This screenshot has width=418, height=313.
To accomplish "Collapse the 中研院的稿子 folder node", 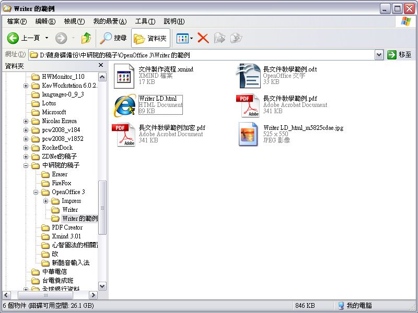I will pyautogui.click(x=26, y=165).
